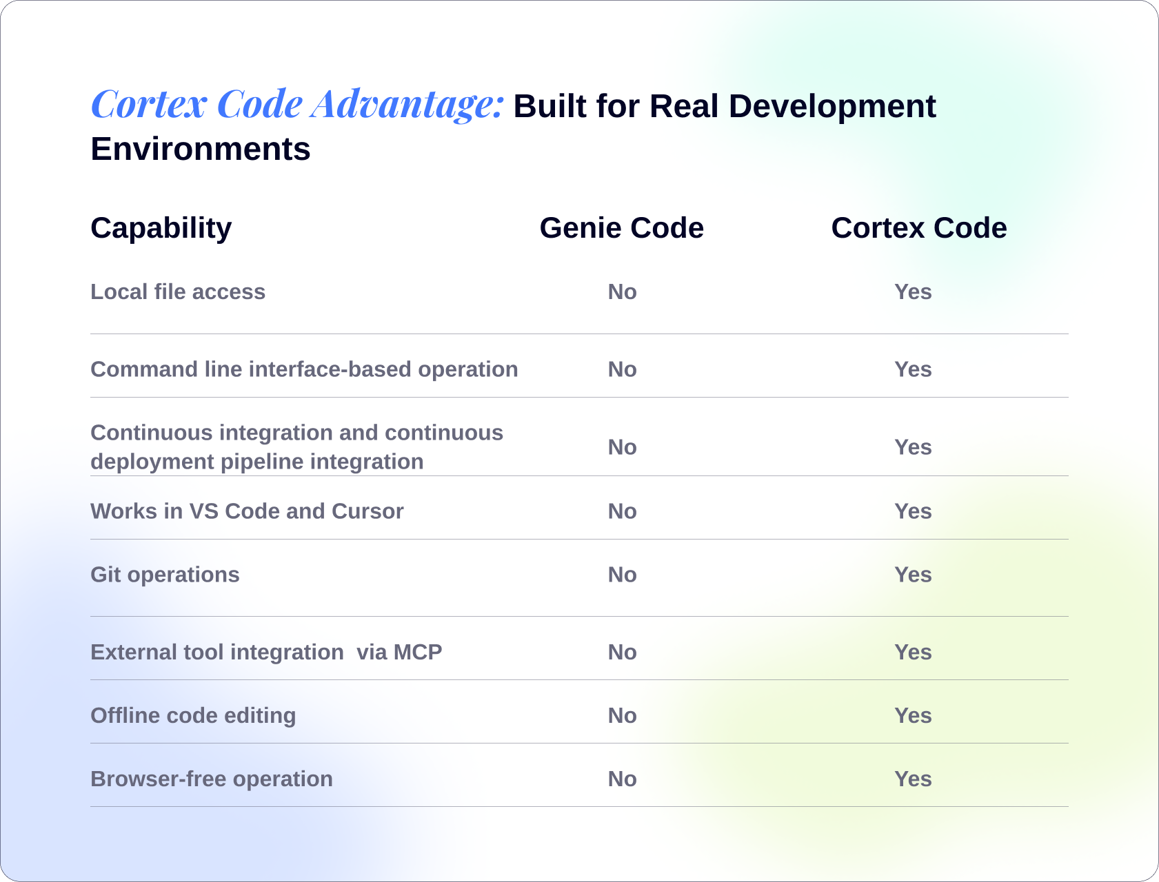Select the 'Genie Code' column header
This screenshot has width=1159, height=882.
click(x=622, y=228)
